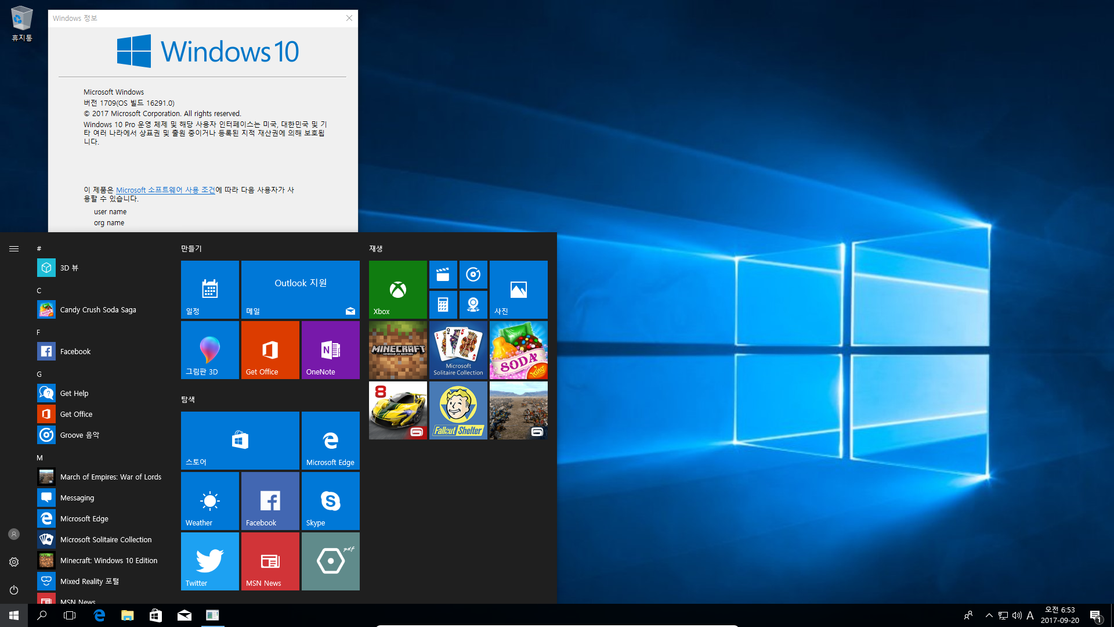This screenshot has height=627, width=1114.
Task: Open Candy Crush Soda Saga tile
Action: point(519,350)
